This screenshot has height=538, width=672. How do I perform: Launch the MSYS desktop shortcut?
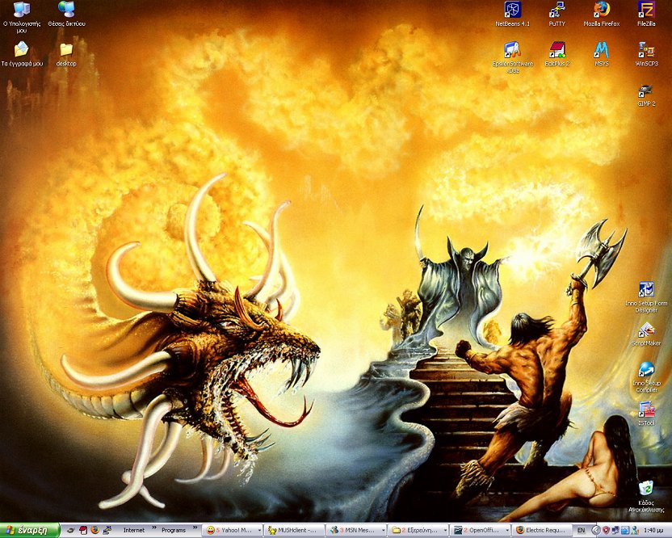[x=602, y=54]
